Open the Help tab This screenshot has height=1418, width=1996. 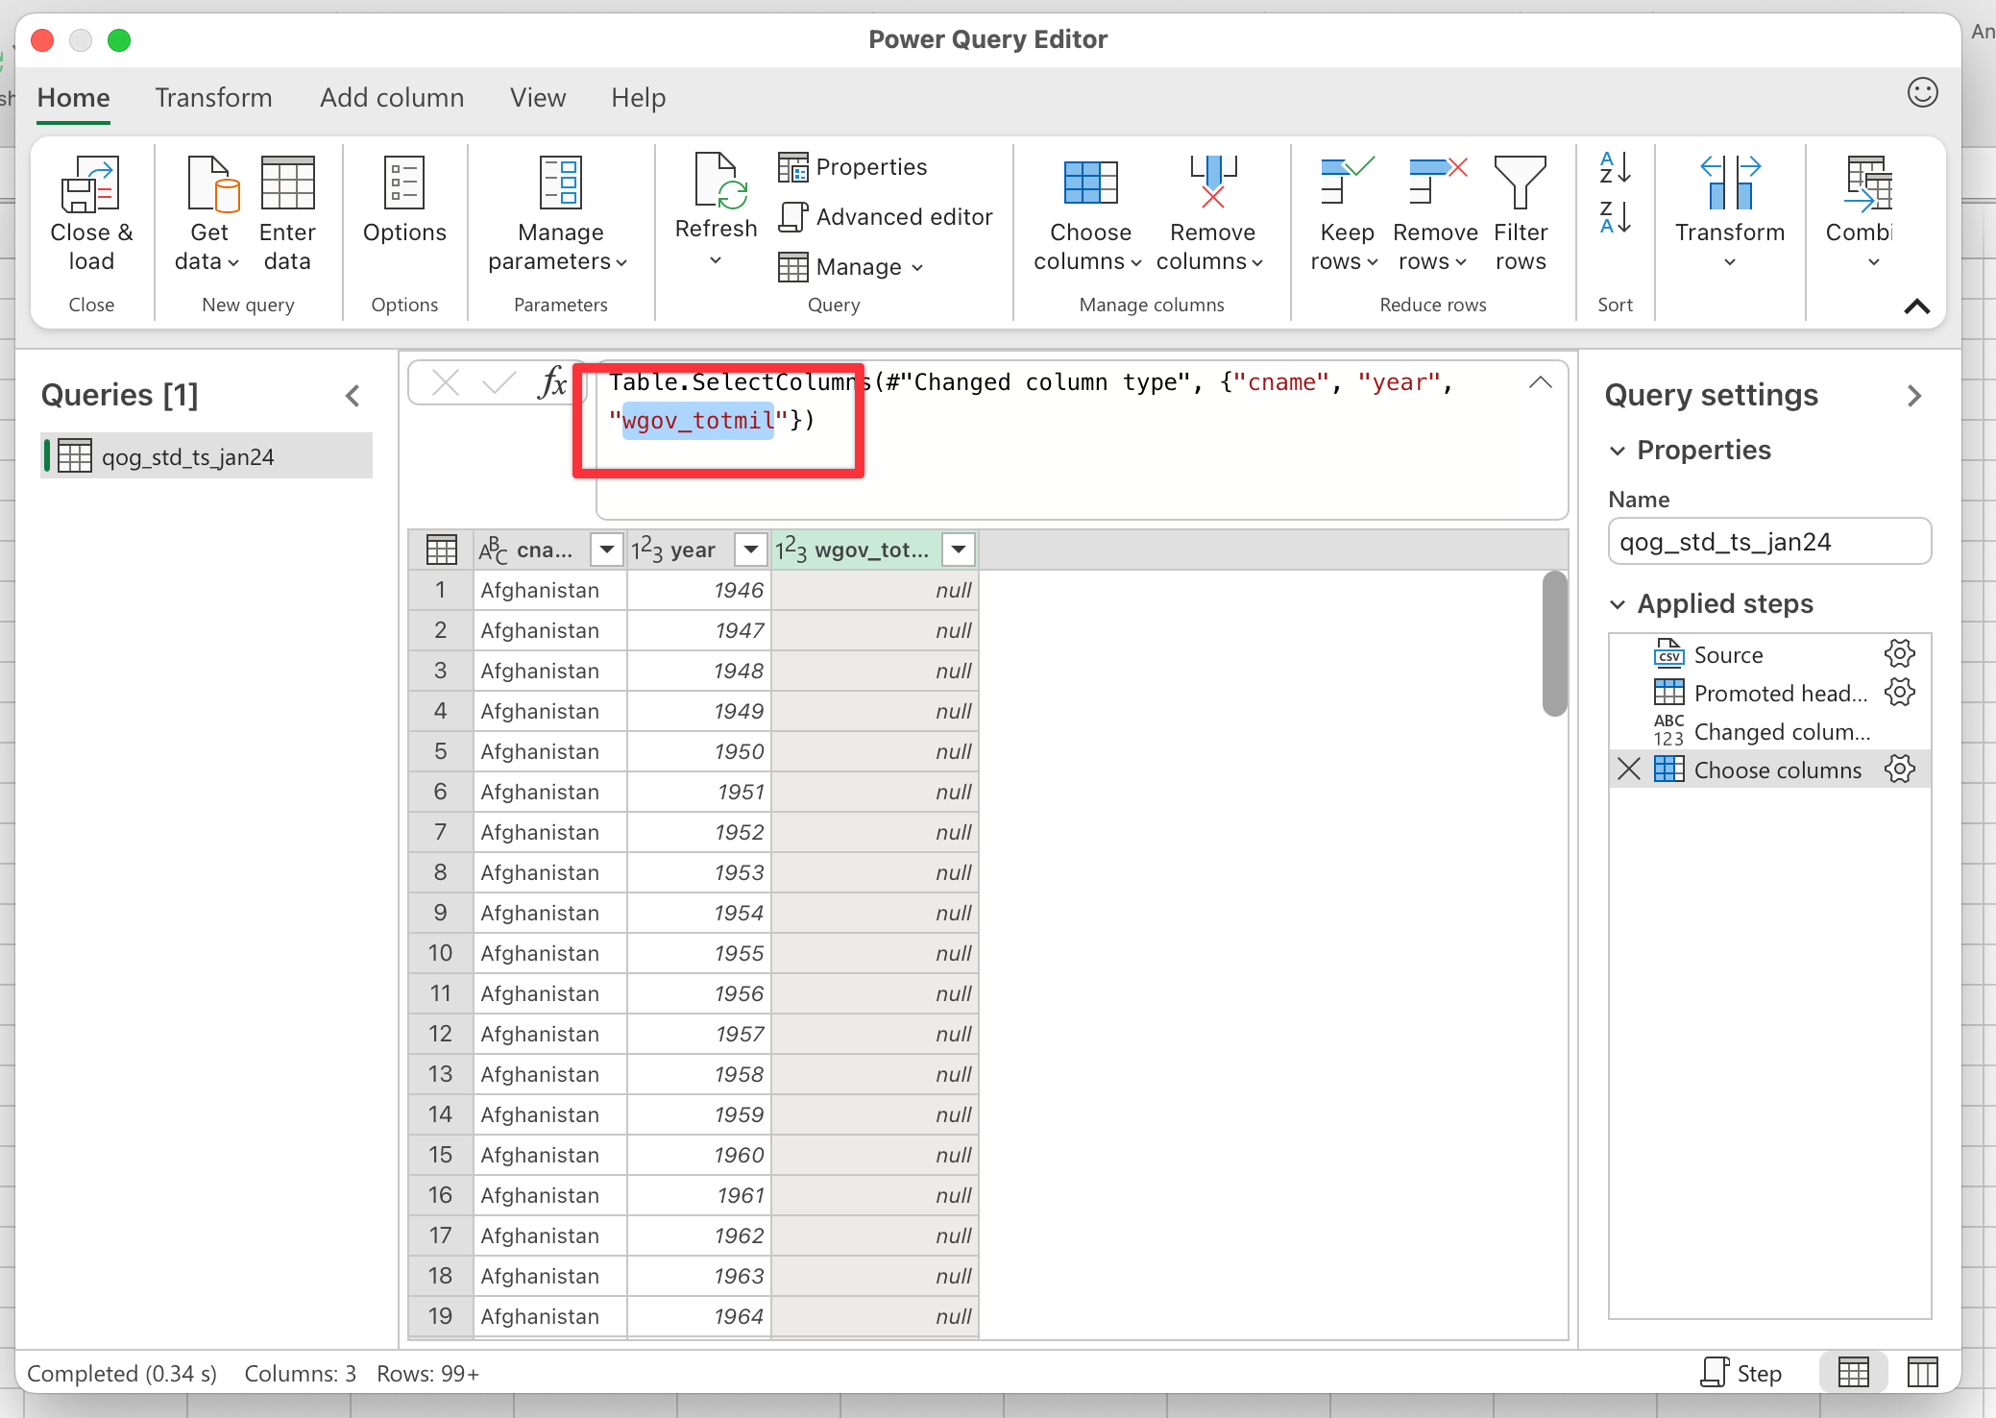coord(639,98)
